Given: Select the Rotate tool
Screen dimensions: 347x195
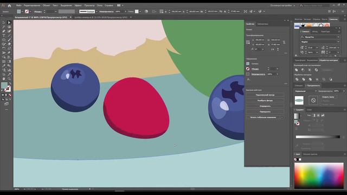Looking at the screenshot, I should 4,48.
